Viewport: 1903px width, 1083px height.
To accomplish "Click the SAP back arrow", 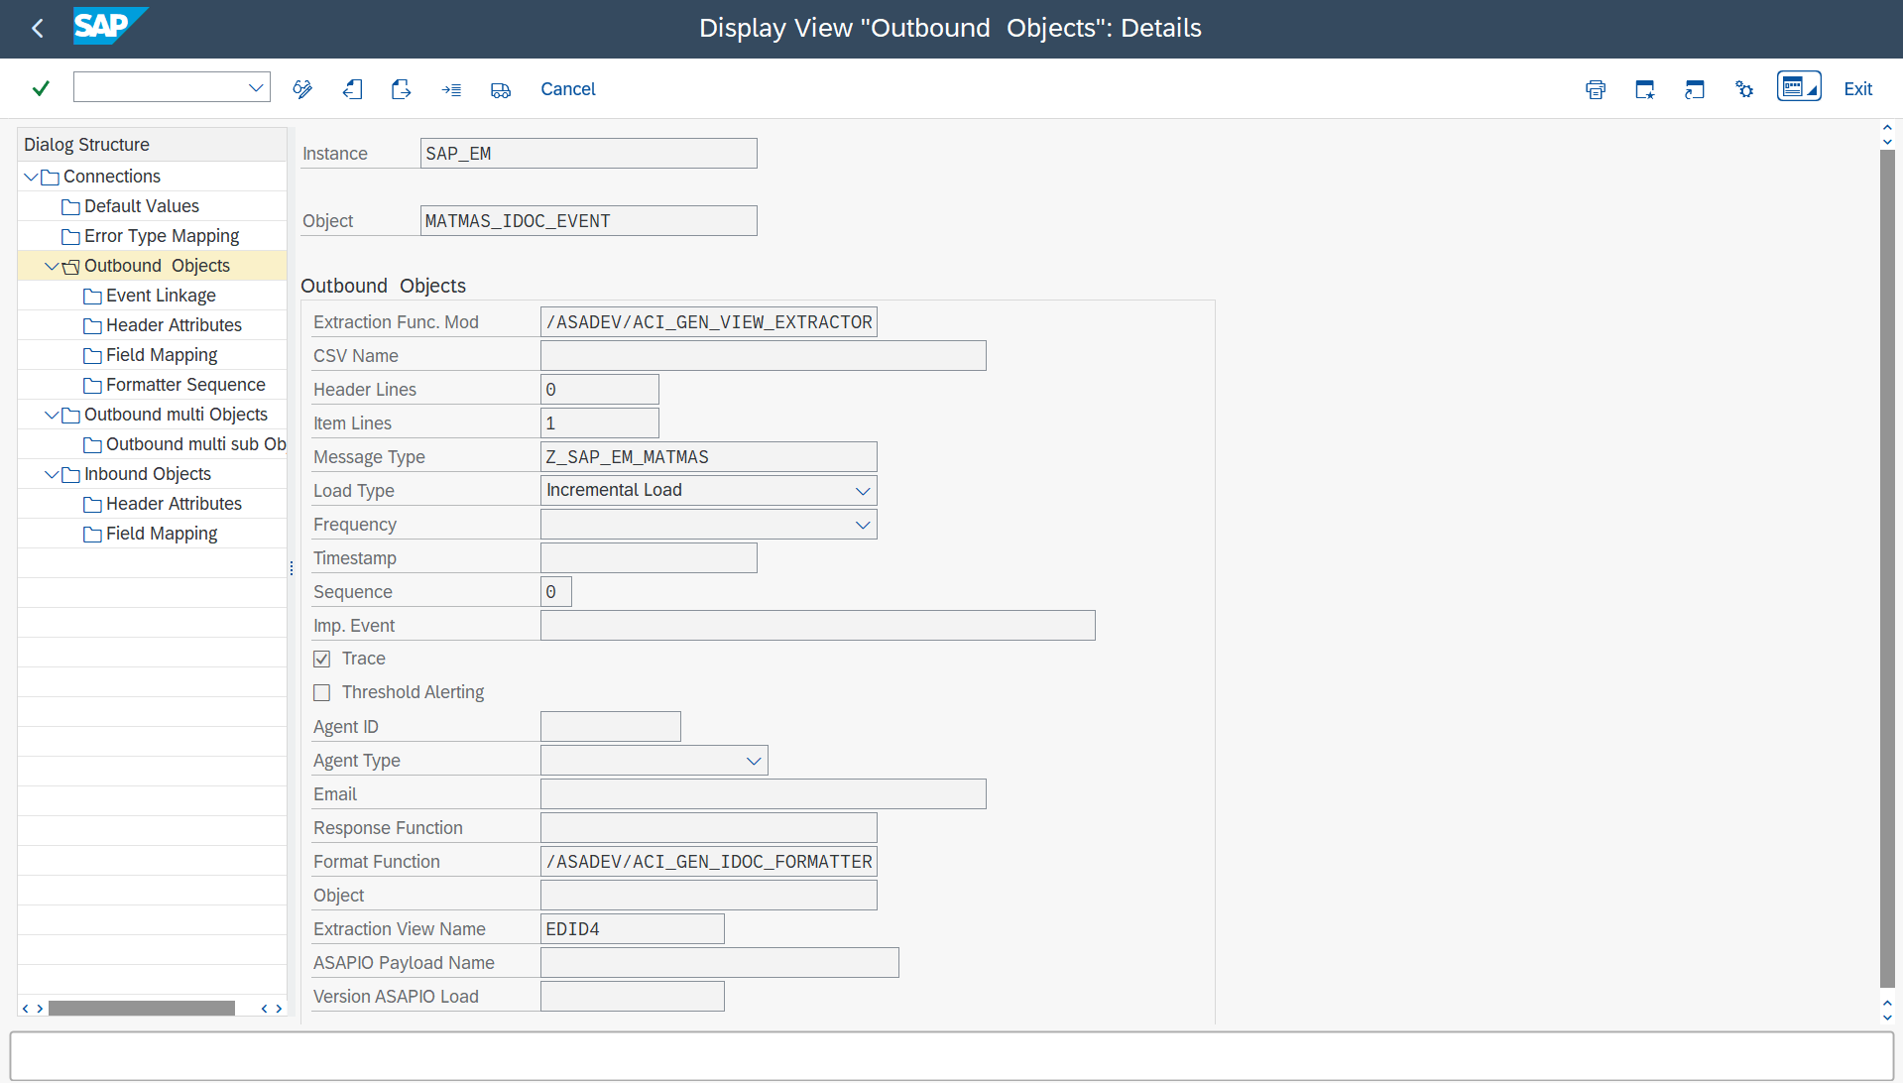I will point(38,28).
